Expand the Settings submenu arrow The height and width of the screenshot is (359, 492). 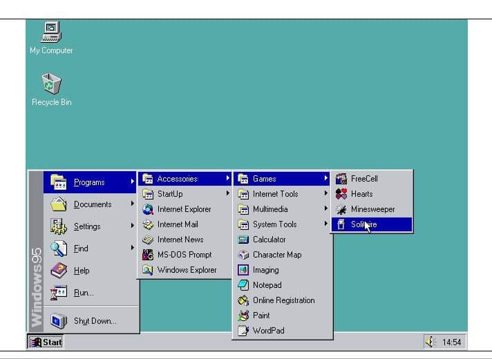click(x=133, y=226)
